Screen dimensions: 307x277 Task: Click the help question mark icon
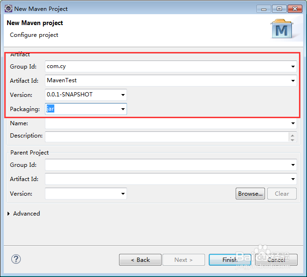[16, 259]
